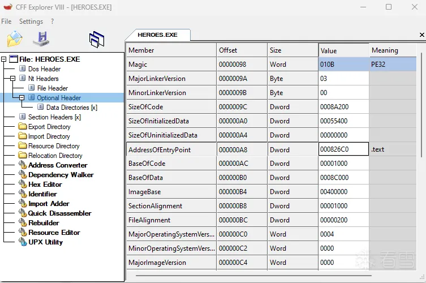Edit the AddressOfEntryPoint value 000826C0

tap(343, 149)
